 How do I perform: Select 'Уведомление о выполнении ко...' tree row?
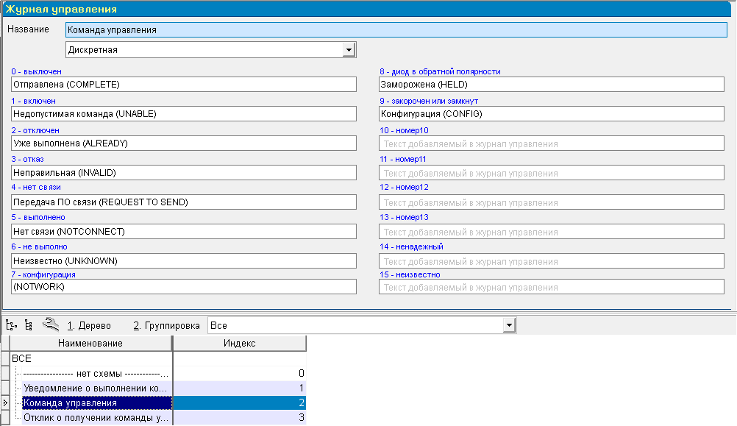(x=96, y=388)
